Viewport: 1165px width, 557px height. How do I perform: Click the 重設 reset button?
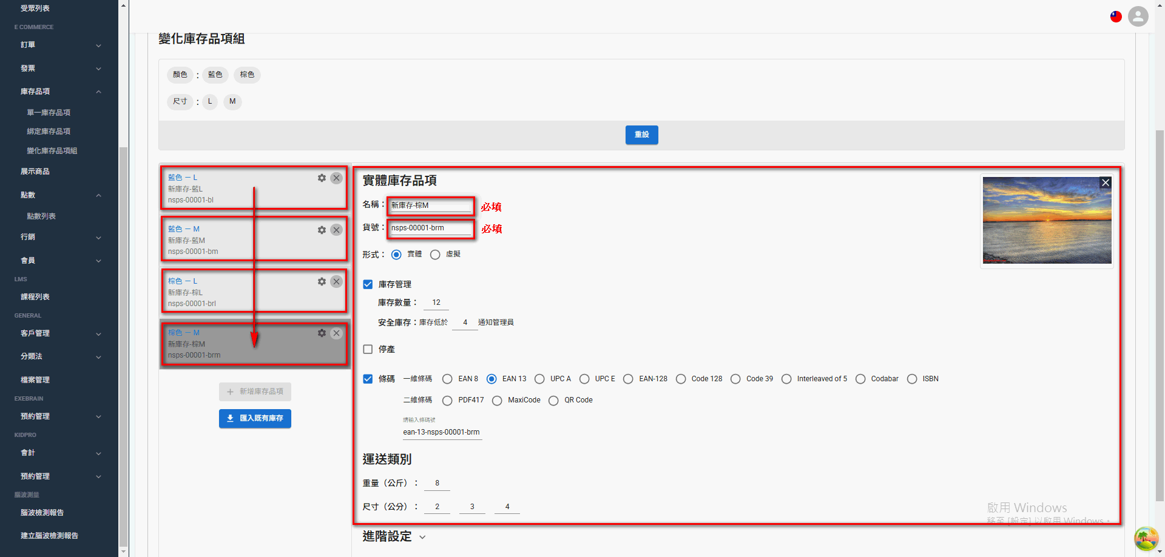pos(641,135)
